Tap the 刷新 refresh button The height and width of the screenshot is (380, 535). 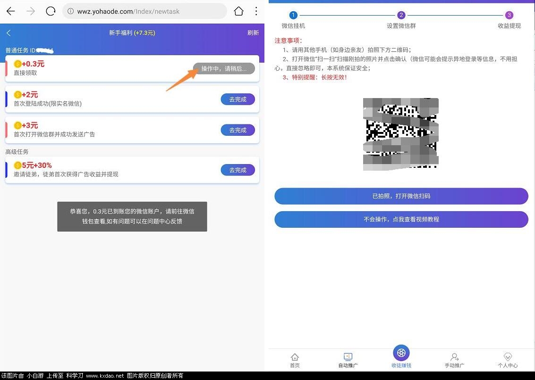[x=253, y=33]
